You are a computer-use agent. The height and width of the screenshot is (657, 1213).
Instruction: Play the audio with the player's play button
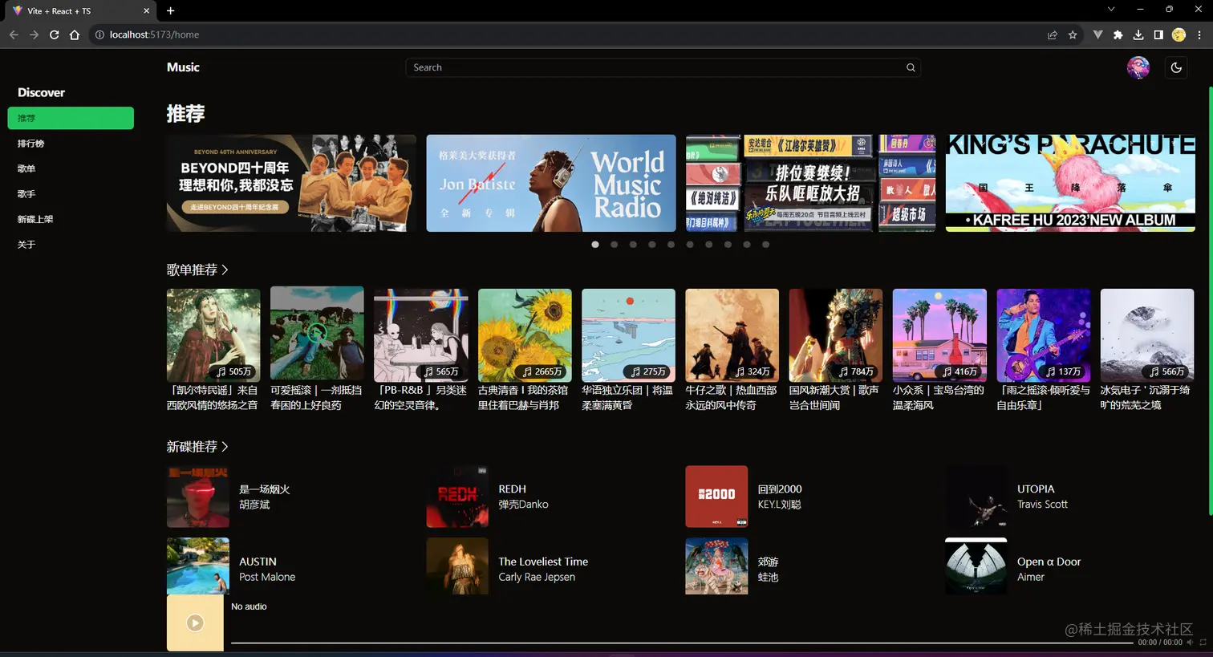pyautogui.click(x=195, y=623)
